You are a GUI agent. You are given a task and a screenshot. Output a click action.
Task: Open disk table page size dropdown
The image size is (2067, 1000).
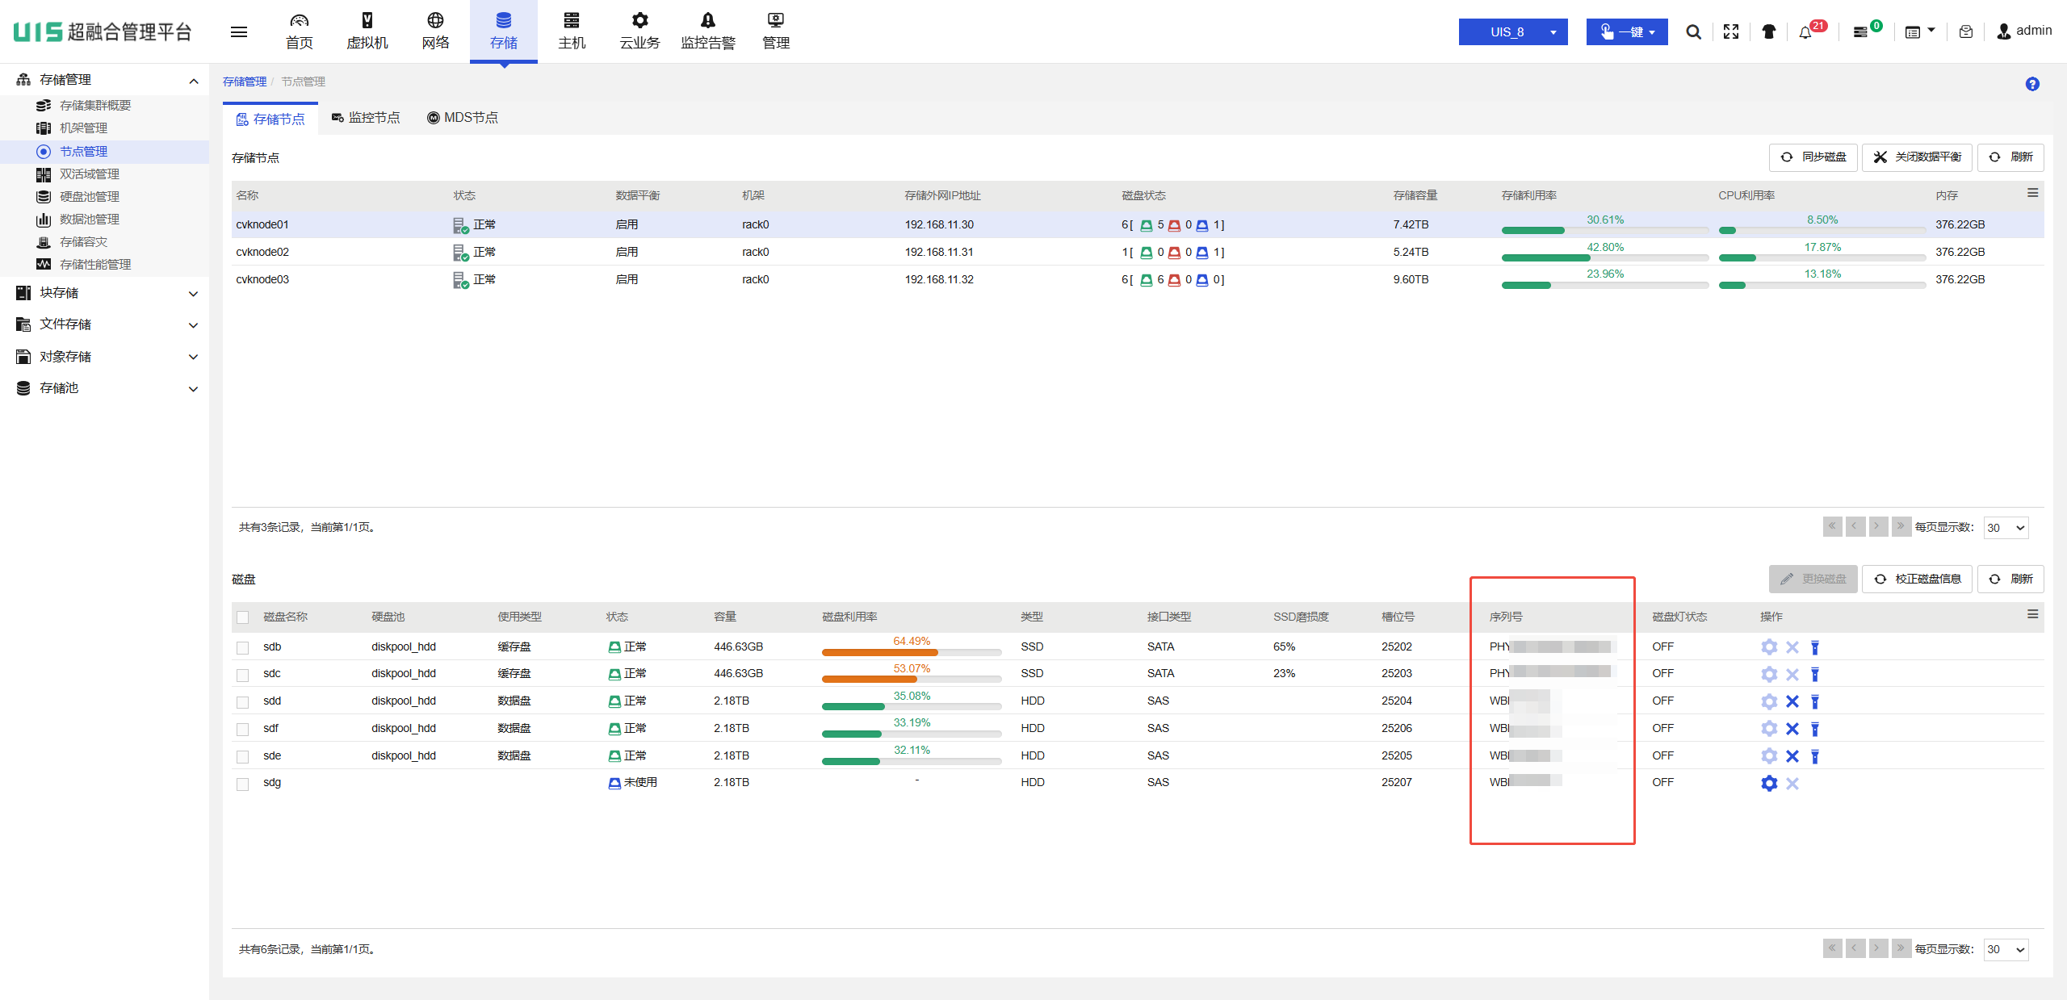(2006, 949)
